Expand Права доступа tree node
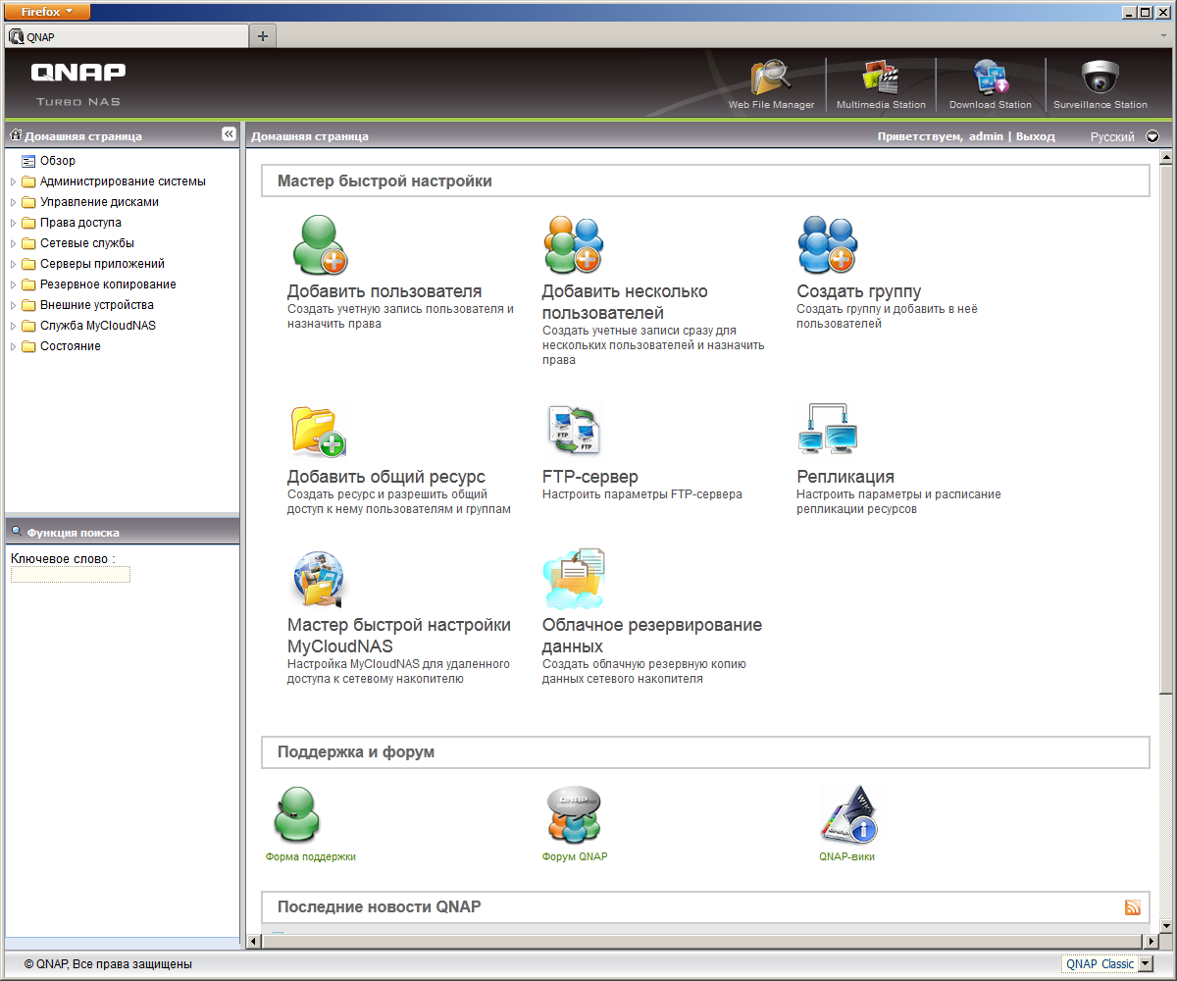This screenshot has height=981, width=1177. click(13, 223)
